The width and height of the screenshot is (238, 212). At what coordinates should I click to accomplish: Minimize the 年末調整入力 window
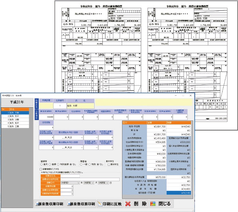pyautogui.click(x=176, y=95)
